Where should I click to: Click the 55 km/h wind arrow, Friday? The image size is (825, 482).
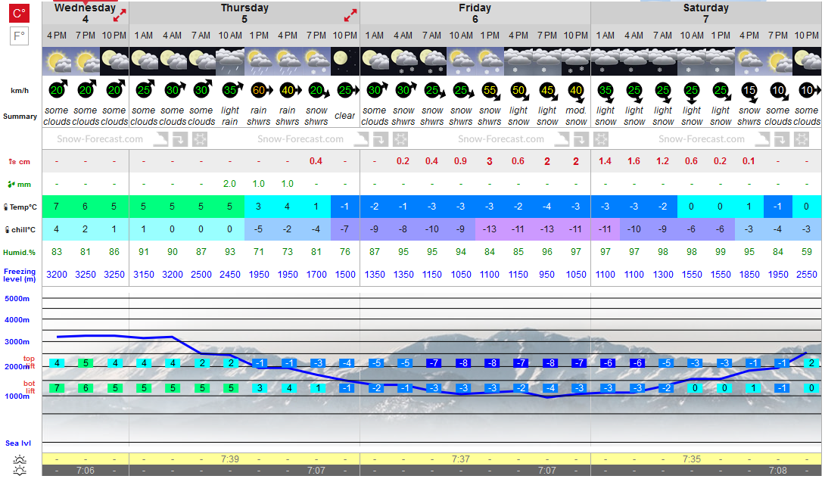click(490, 92)
